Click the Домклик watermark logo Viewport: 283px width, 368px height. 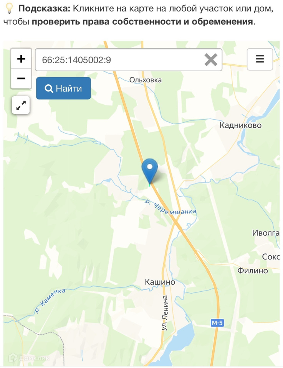pos(29,358)
